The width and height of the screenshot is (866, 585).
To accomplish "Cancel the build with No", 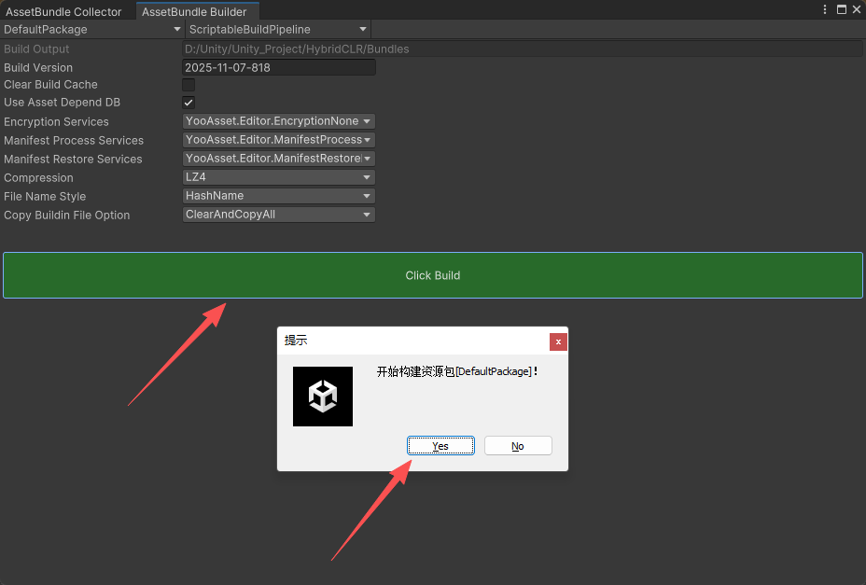I will click(518, 446).
